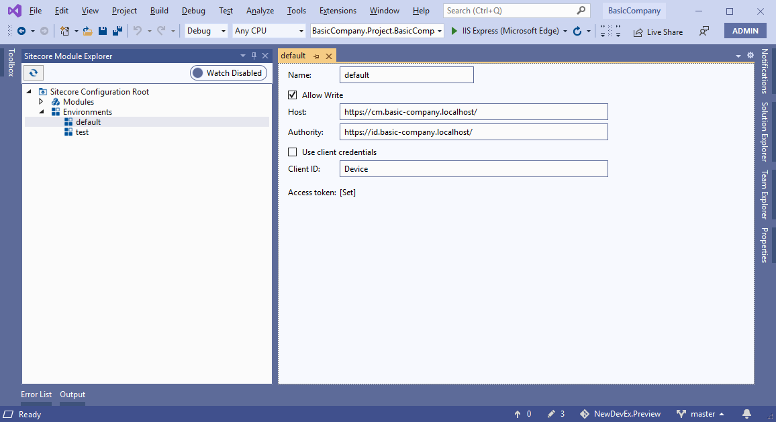Open the Solution Explorer side tab
The width and height of the screenshot is (776, 422).
[765, 131]
